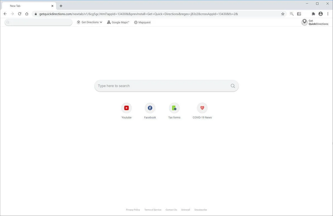Select the New Tab browser tab
The width and height of the screenshot is (333, 216).
pyautogui.click(x=29, y=6)
